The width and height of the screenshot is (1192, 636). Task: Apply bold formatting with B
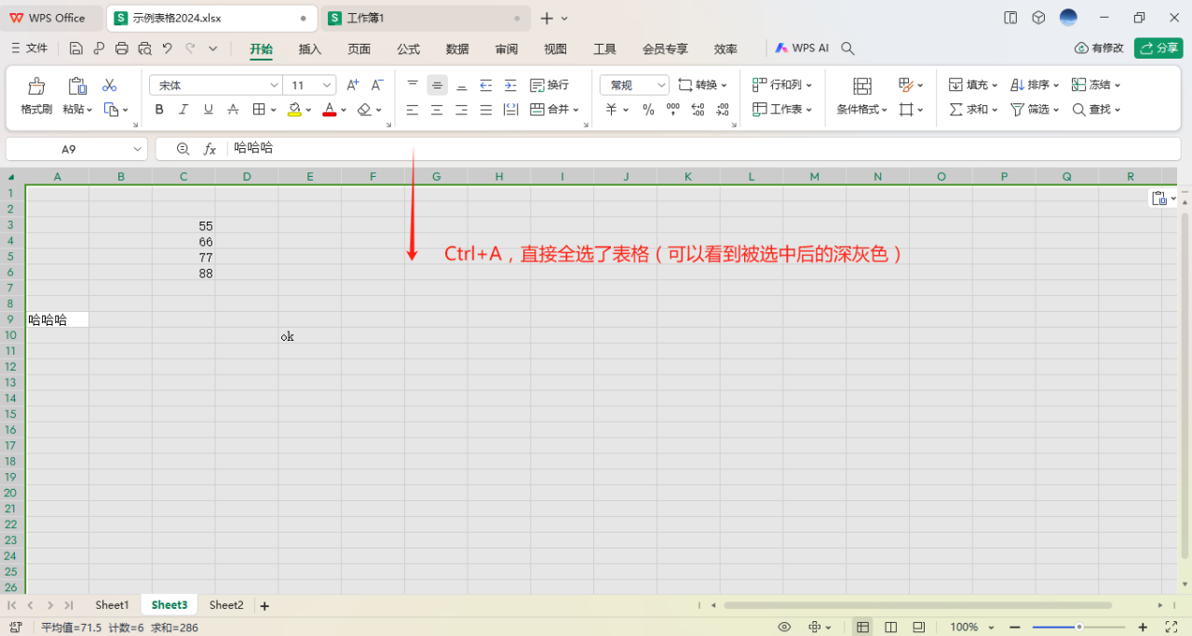tap(159, 110)
